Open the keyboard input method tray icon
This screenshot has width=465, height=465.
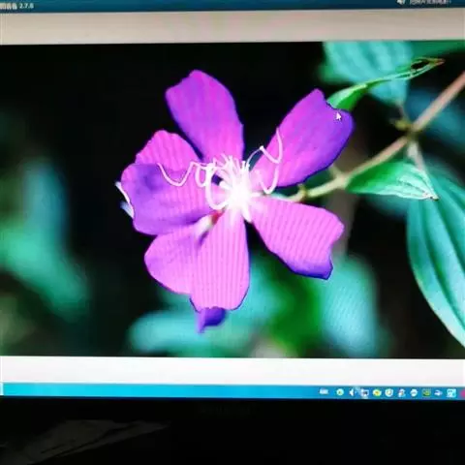coord(324,391)
